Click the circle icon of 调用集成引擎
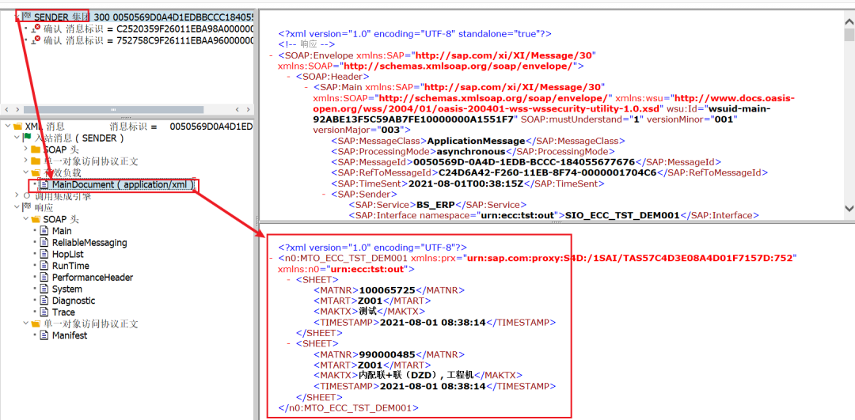Viewport: 855px width, 420px height. click(27, 196)
